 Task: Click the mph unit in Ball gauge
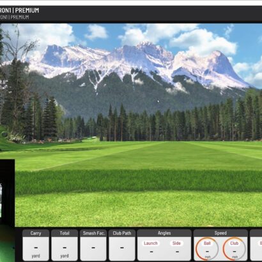pos(208,257)
